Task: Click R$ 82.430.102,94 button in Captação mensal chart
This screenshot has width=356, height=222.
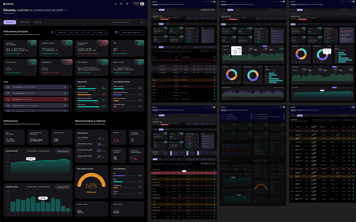Action: (63, 187)
